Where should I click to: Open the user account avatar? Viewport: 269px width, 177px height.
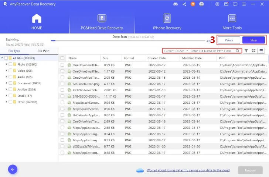coord(201,4)
